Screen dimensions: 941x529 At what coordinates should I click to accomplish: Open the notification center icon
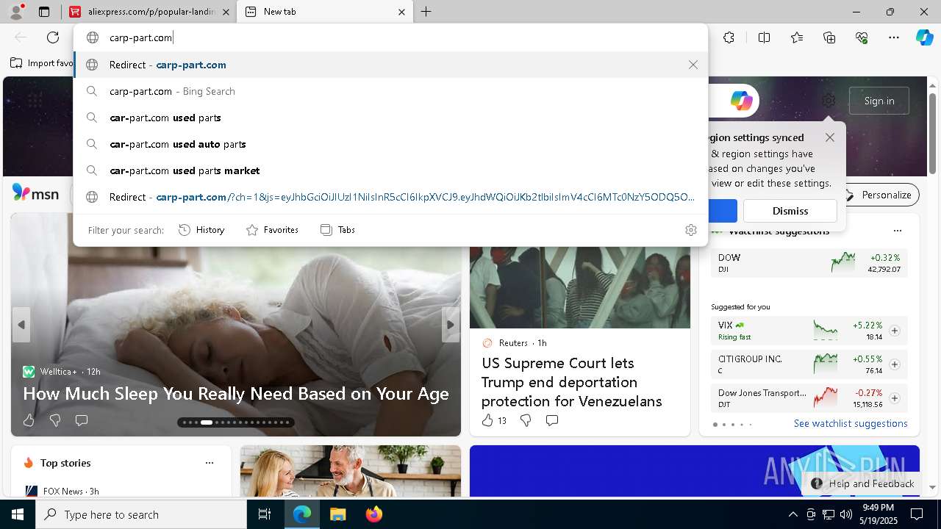tap(917, 514)
